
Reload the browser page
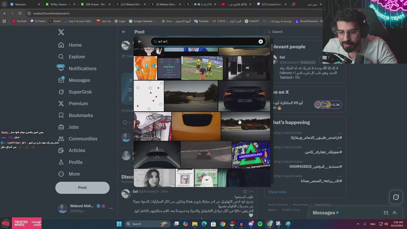[x=20, y=13]
